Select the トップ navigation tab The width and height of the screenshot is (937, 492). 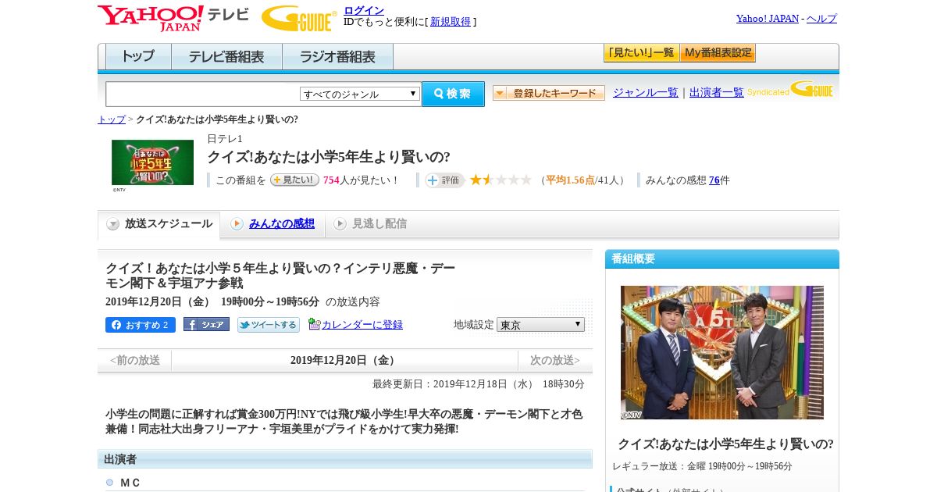138,57
